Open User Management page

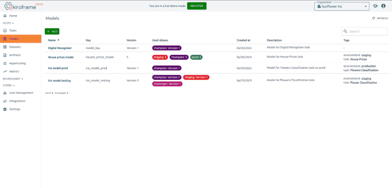[x=21, y=93]
